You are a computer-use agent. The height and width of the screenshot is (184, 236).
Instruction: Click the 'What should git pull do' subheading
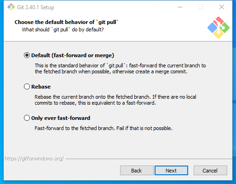[63, 30]
